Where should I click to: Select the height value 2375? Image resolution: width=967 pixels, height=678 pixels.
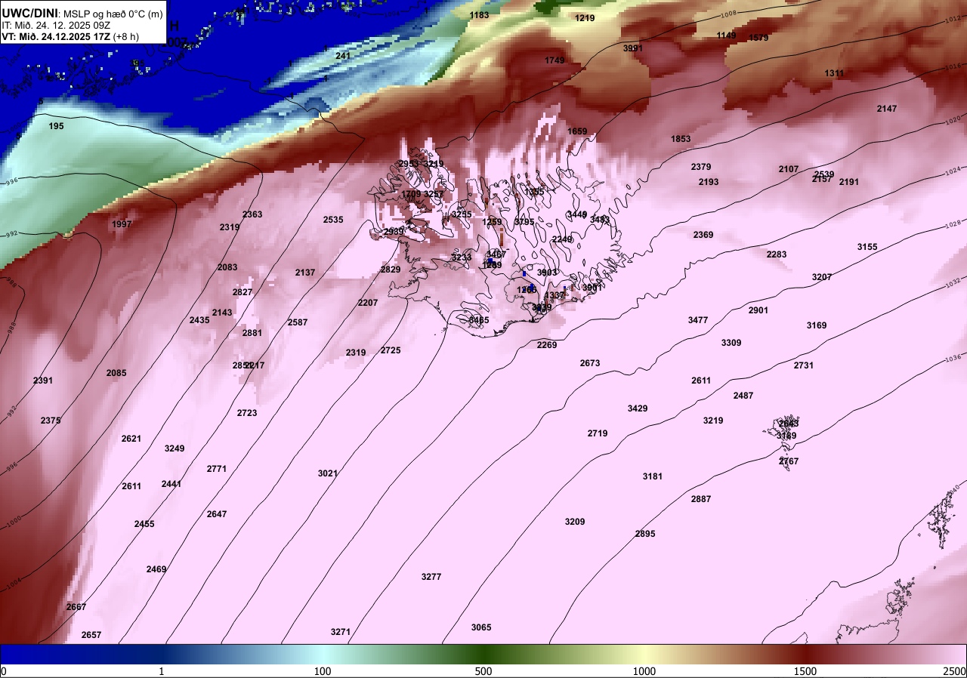pyautogui.click(x=51, y=421)
